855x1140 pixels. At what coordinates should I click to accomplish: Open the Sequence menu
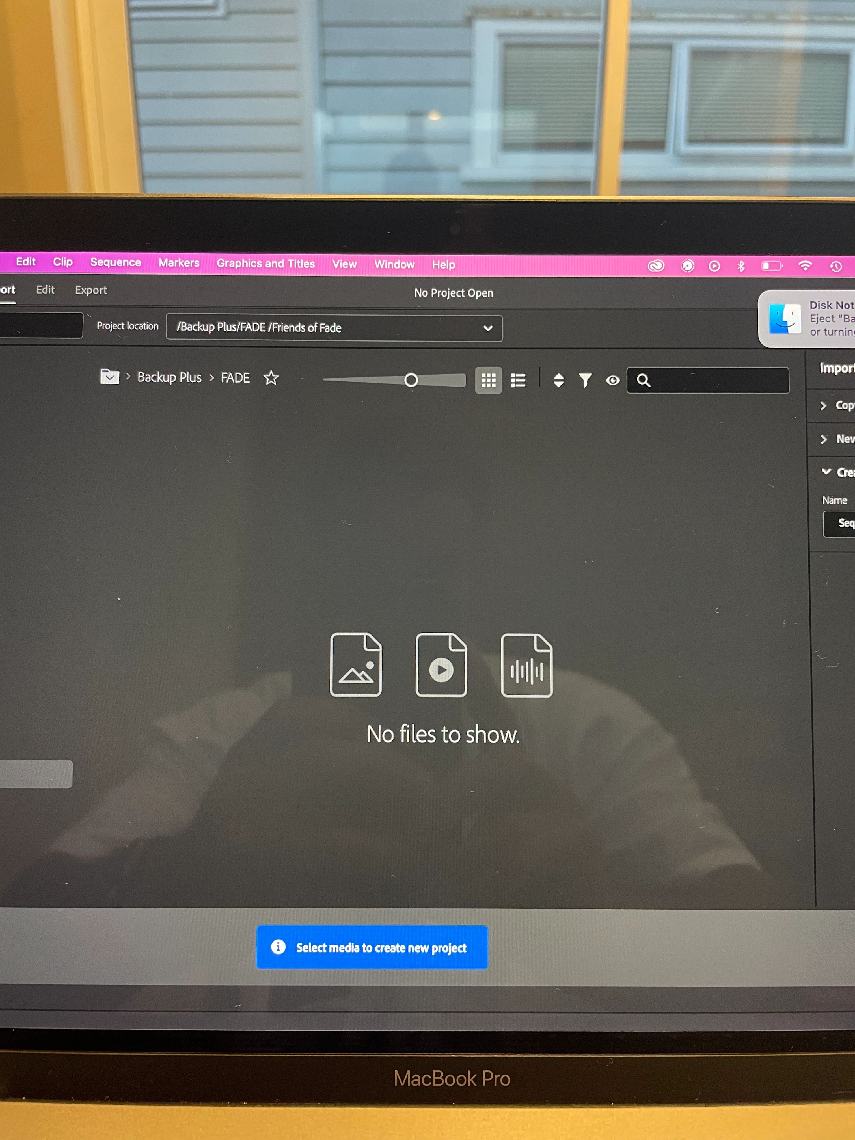[115, 262]
